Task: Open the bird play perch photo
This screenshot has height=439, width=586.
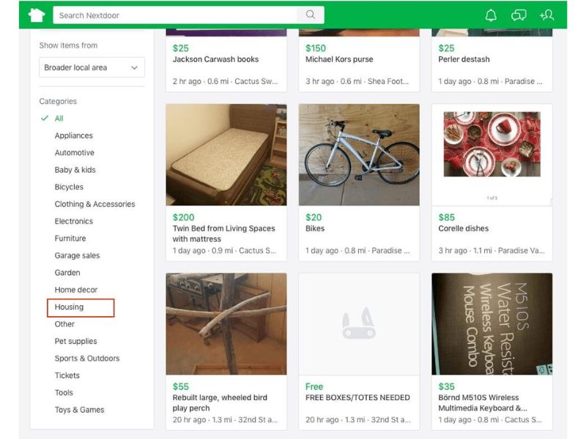Action: point(226,324)
